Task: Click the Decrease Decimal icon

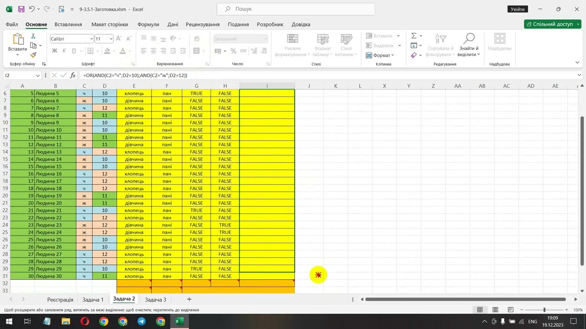Action: (x=263, y=51)
